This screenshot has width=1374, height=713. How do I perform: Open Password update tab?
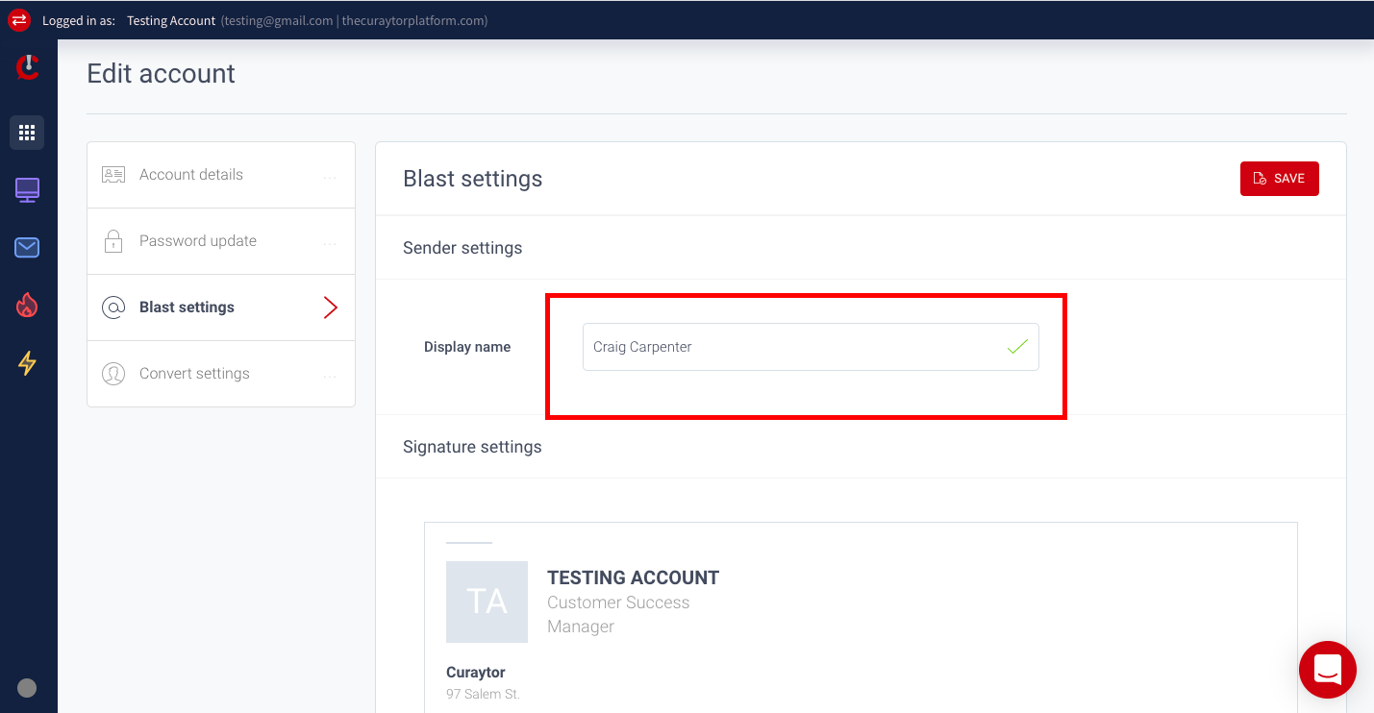click(221, 241)
